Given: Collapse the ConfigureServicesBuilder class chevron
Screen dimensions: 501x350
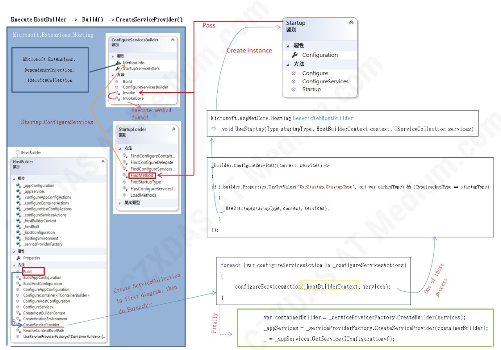Looking at the screenshot, I should (173, 40).
